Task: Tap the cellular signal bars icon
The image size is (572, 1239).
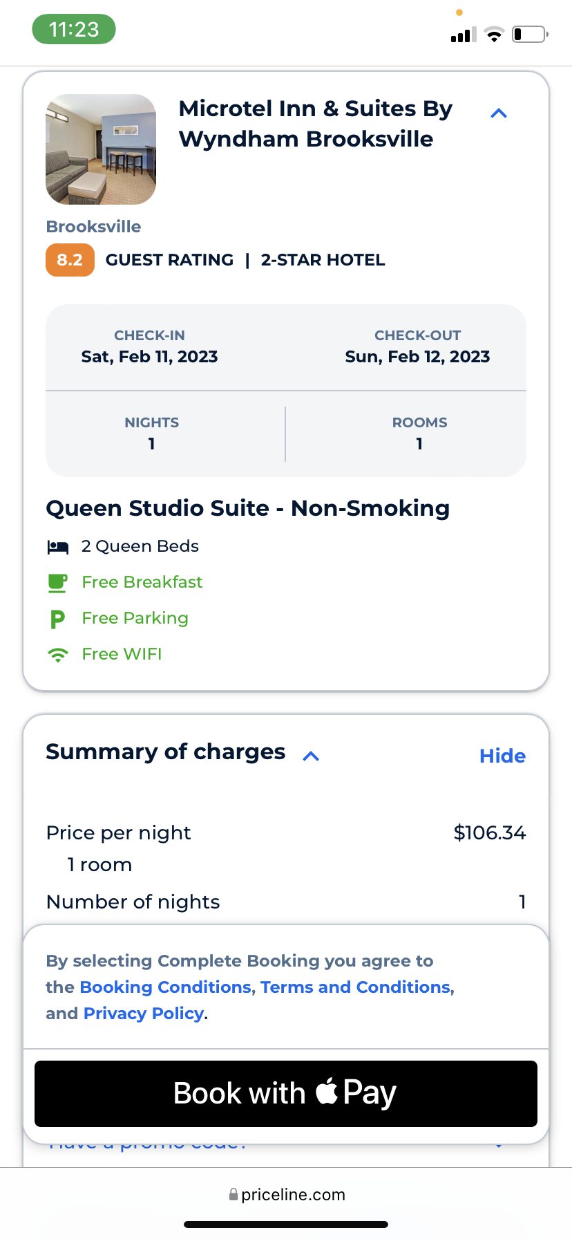Action: pyautogui.click(x=463, y=35)
